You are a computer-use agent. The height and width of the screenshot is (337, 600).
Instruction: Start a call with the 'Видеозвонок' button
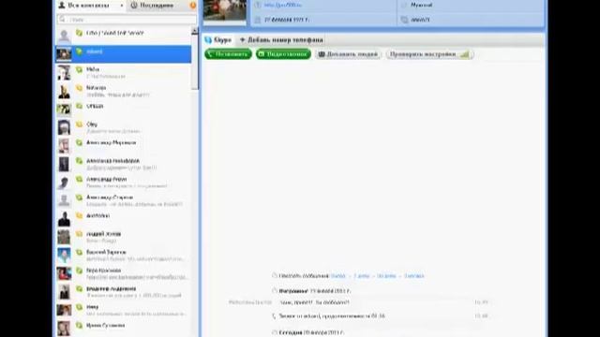pyautogui.click(x=283, y=54)
